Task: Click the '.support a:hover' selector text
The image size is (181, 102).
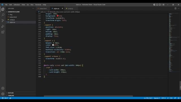Action: tap(51, 56)
